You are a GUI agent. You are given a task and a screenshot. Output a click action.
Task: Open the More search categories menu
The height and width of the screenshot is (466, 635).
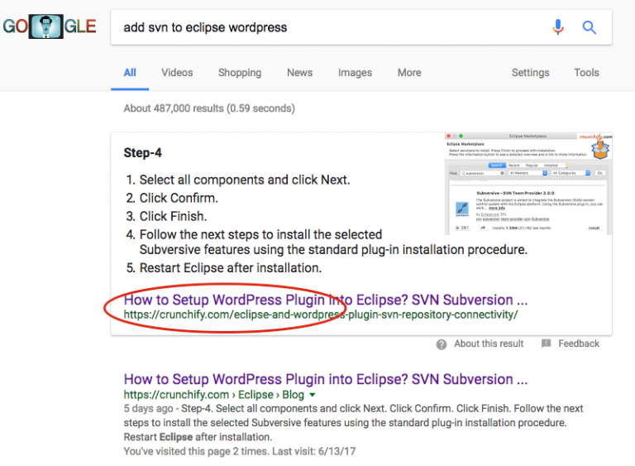(409, 73)
